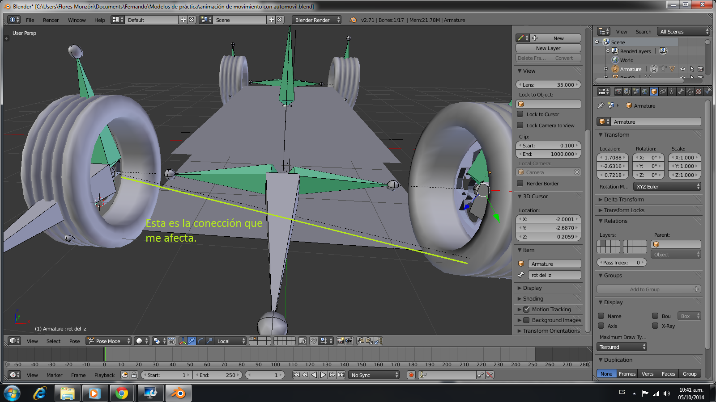716x402 pixels.
Task: Jump to the last frame in timeline
Action: coord(341,375)
